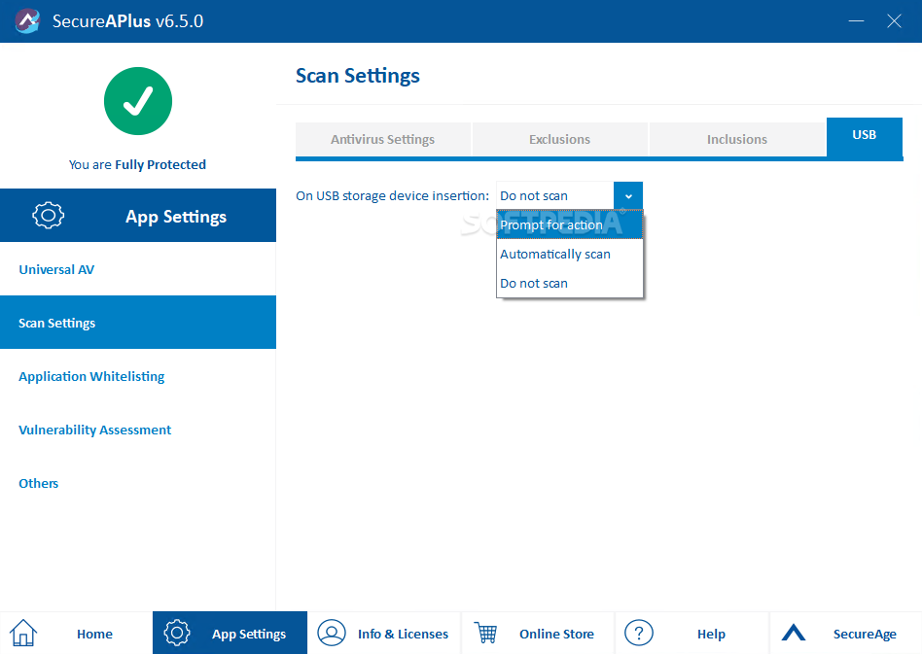The image size is (922, 654).
Task: Click the Help question mark icon
Action: pos(639,633)
